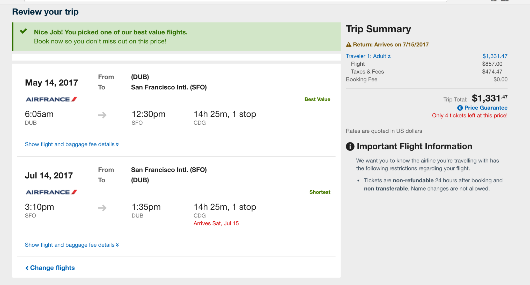
Task: Click the arrow between 3:10pm and 1:35pm
Action: click(102, 208)
